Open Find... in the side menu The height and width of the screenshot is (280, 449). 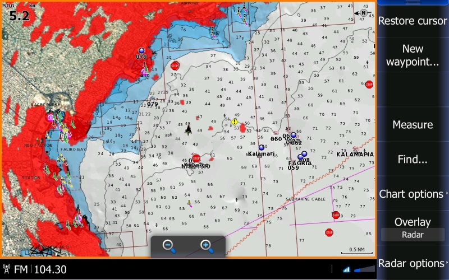tap(413, 159)
